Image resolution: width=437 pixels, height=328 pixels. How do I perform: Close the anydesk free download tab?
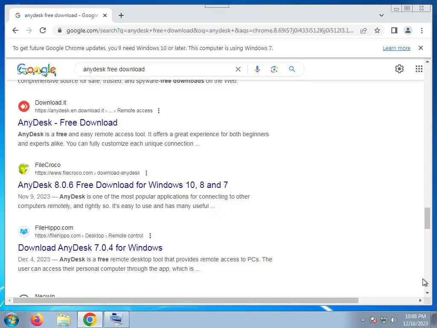click(105, 15)
